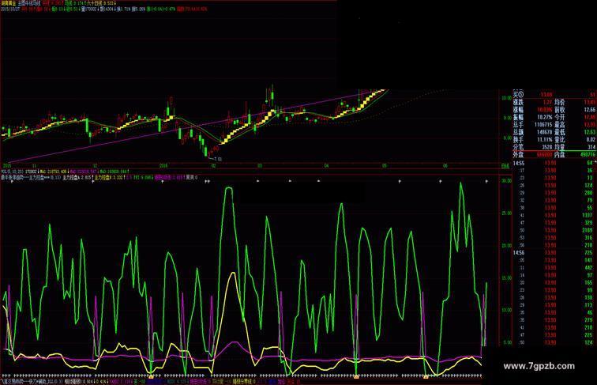
Task: Click the 振幅 value 10.27%
Action: pos(544,117)
